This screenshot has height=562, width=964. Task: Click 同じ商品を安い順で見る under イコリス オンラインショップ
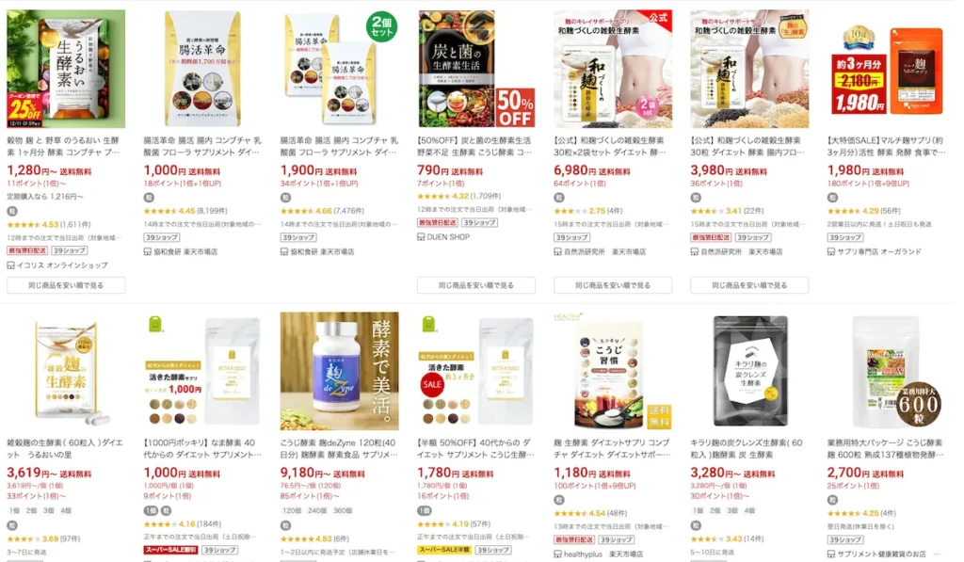(x=66, y=285)
